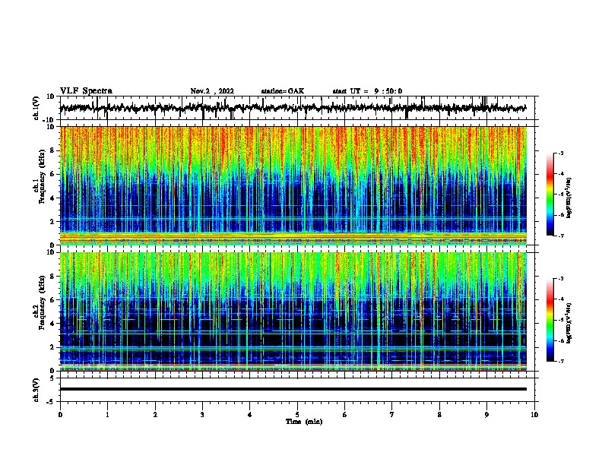Click time axis tick label '3'
The image size is (602, 465).
click(x=202, y=414)
